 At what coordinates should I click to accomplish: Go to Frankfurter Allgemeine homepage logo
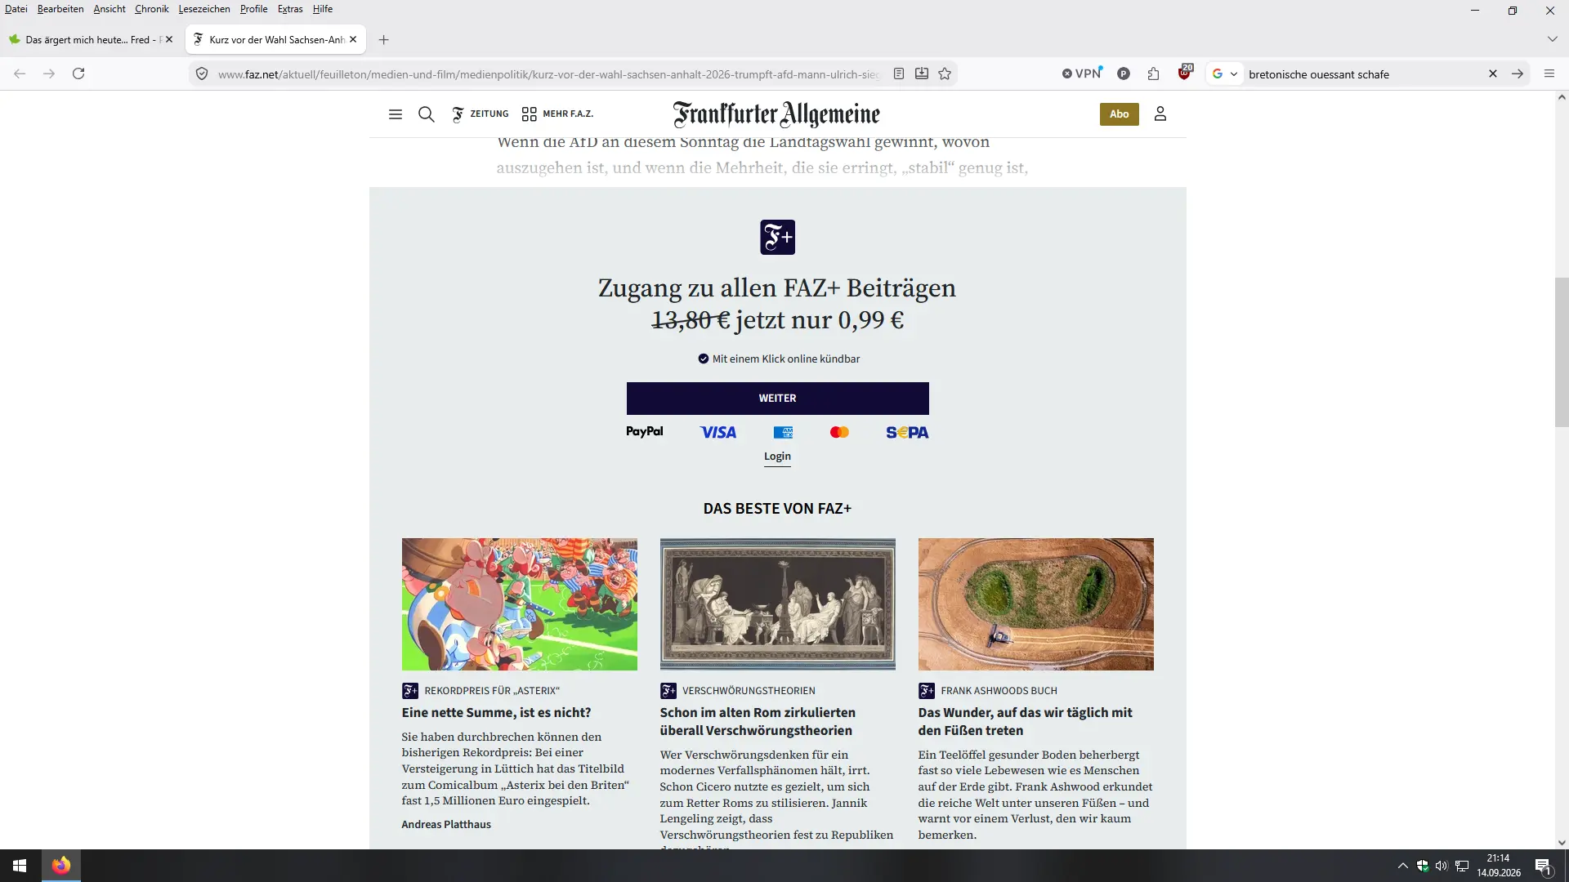(x=777, y=114)
